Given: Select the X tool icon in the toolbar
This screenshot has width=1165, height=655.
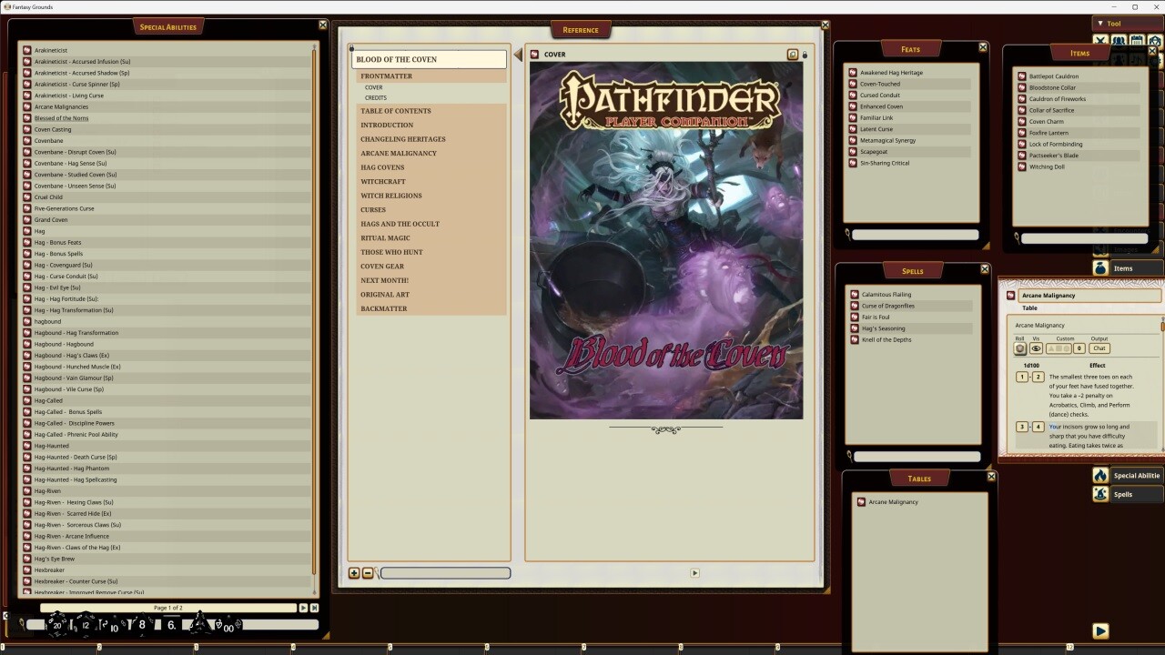Looking at the screenshot, I should tap(1100, 41).
